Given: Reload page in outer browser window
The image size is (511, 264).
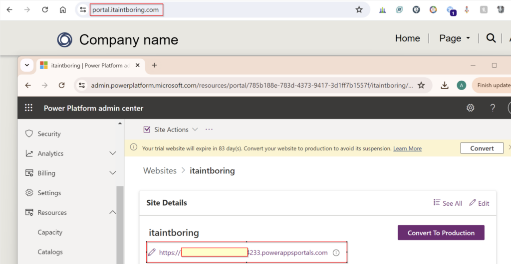Looking at the screenshot, I should (x=45, y=10).
